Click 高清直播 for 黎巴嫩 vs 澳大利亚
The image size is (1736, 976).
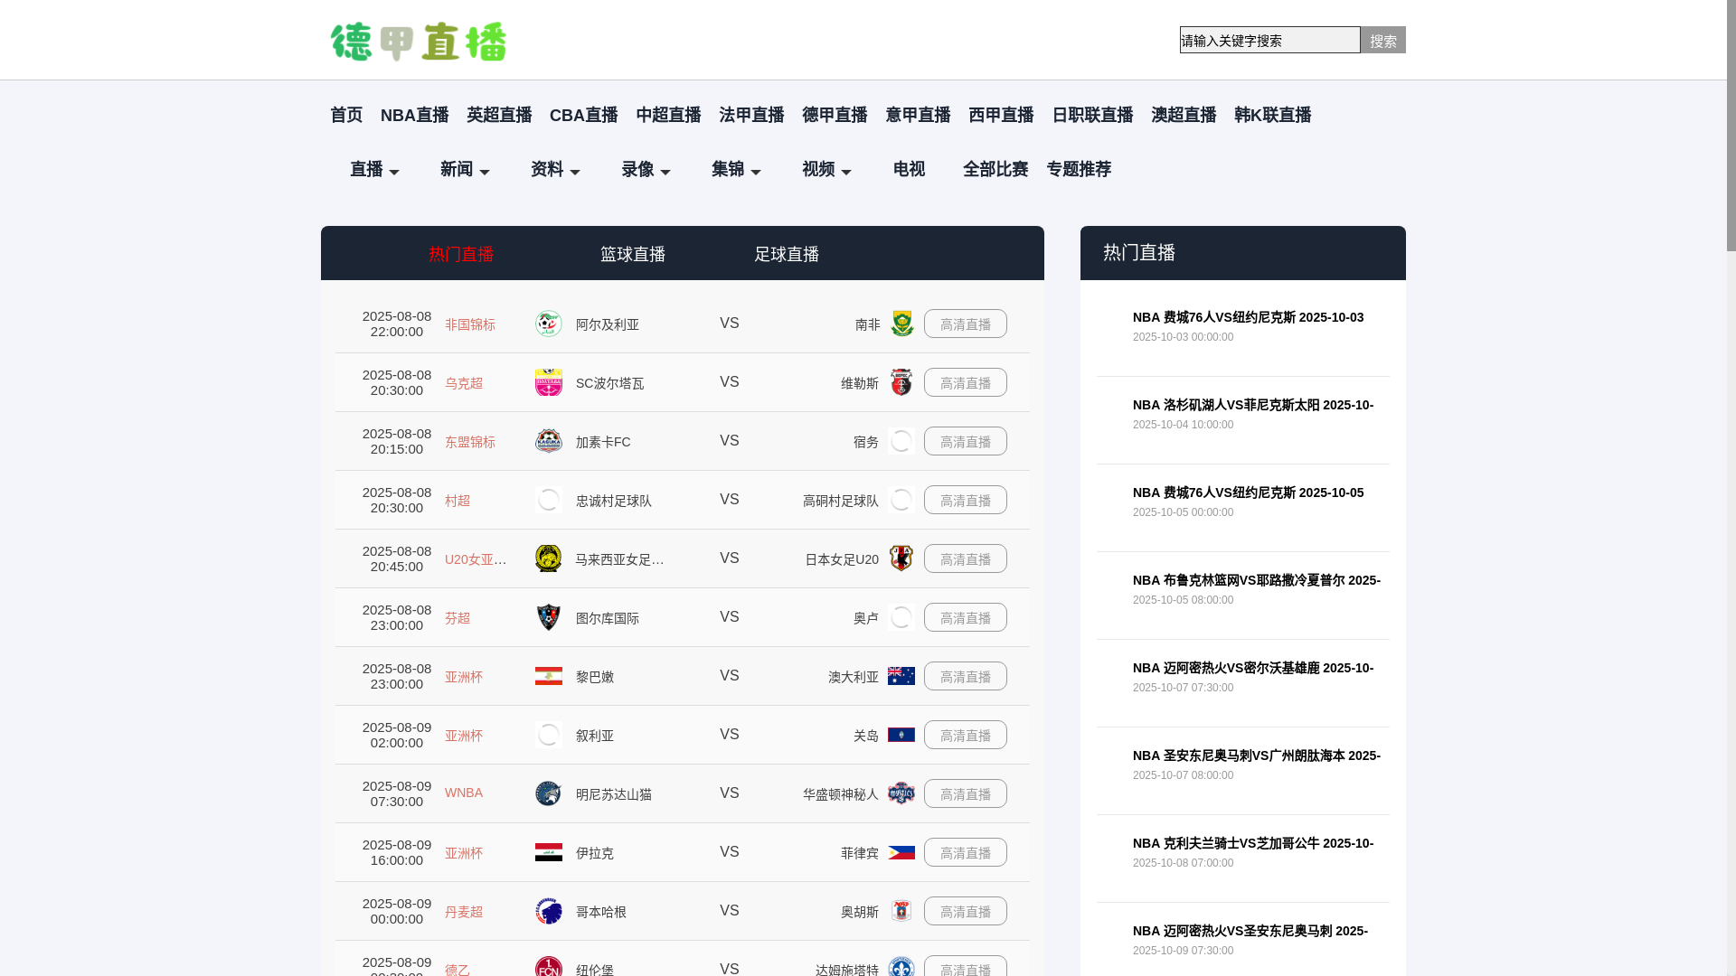click(965, 676)
